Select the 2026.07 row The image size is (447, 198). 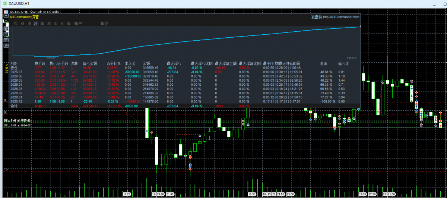(x=185, y=72)
